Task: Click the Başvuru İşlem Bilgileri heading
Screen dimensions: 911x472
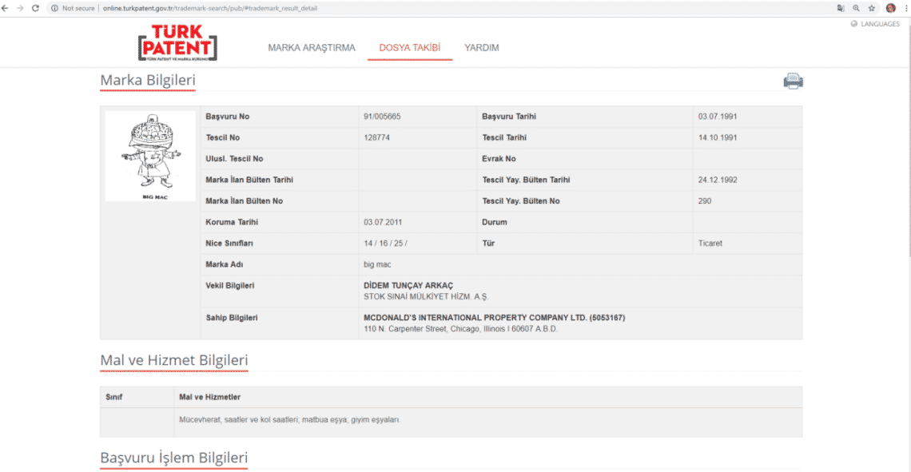Action: click(x=173, y=458)
